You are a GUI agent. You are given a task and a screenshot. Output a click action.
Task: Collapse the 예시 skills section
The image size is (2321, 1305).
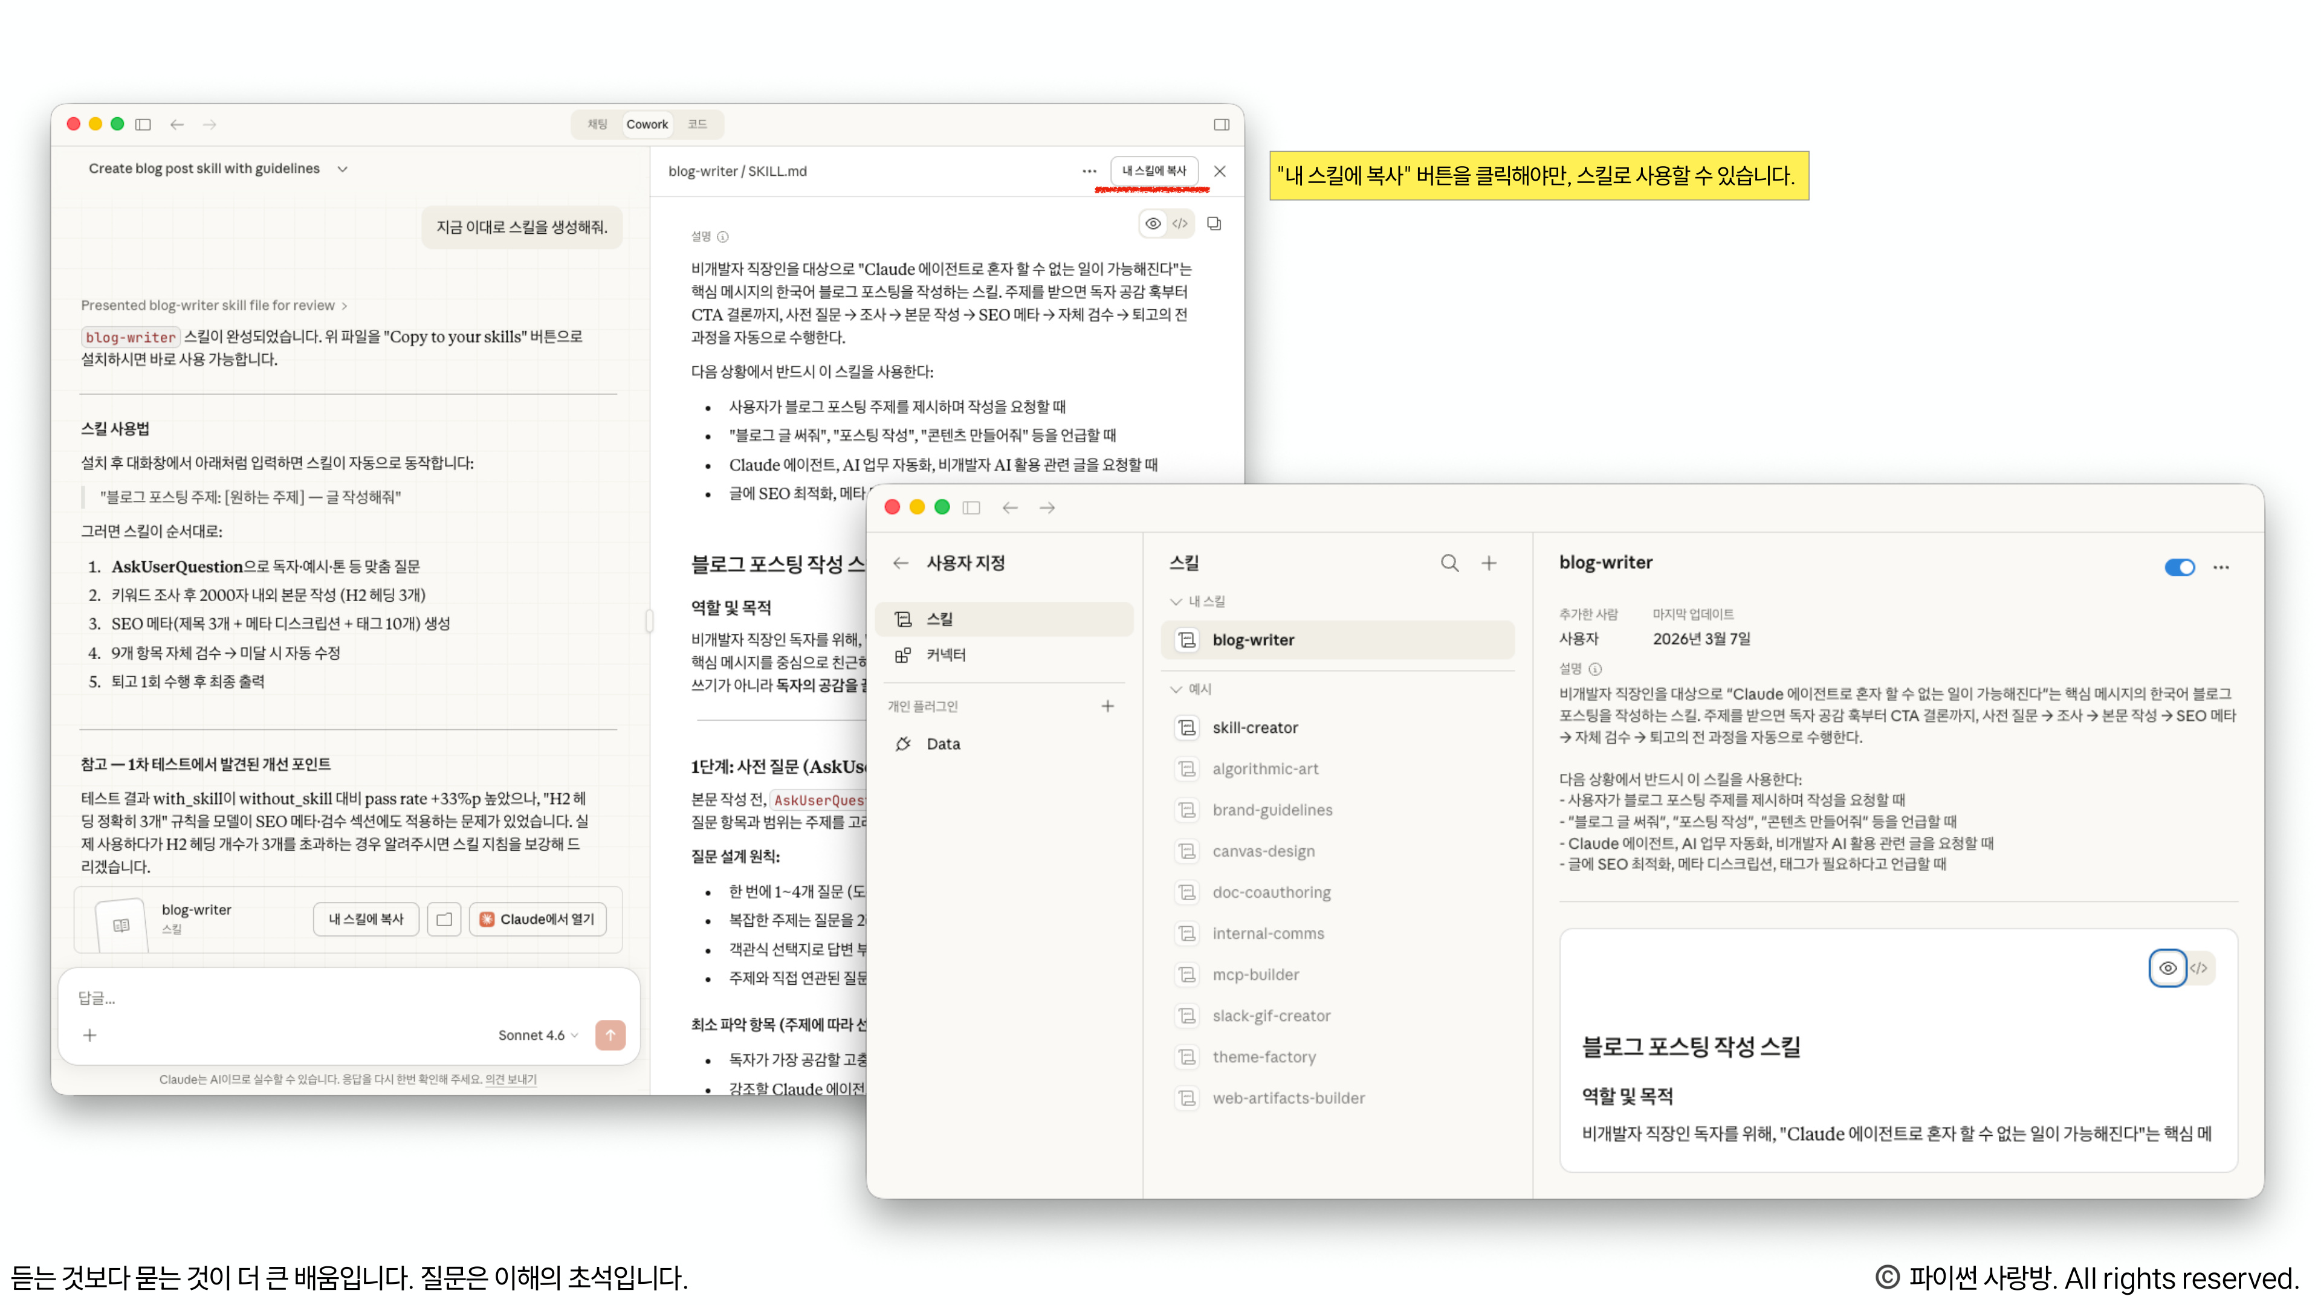[x=1176, y=689]
